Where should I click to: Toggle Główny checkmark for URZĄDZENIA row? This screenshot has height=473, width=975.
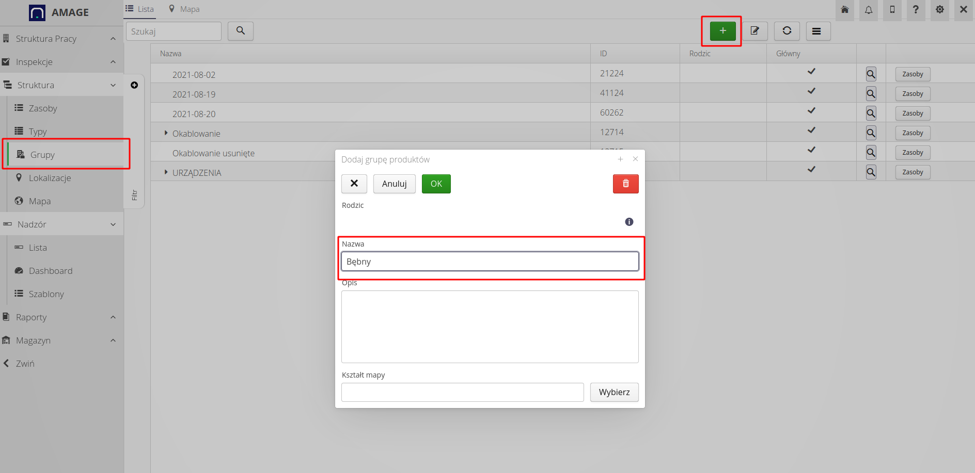[x=811, y=170]
